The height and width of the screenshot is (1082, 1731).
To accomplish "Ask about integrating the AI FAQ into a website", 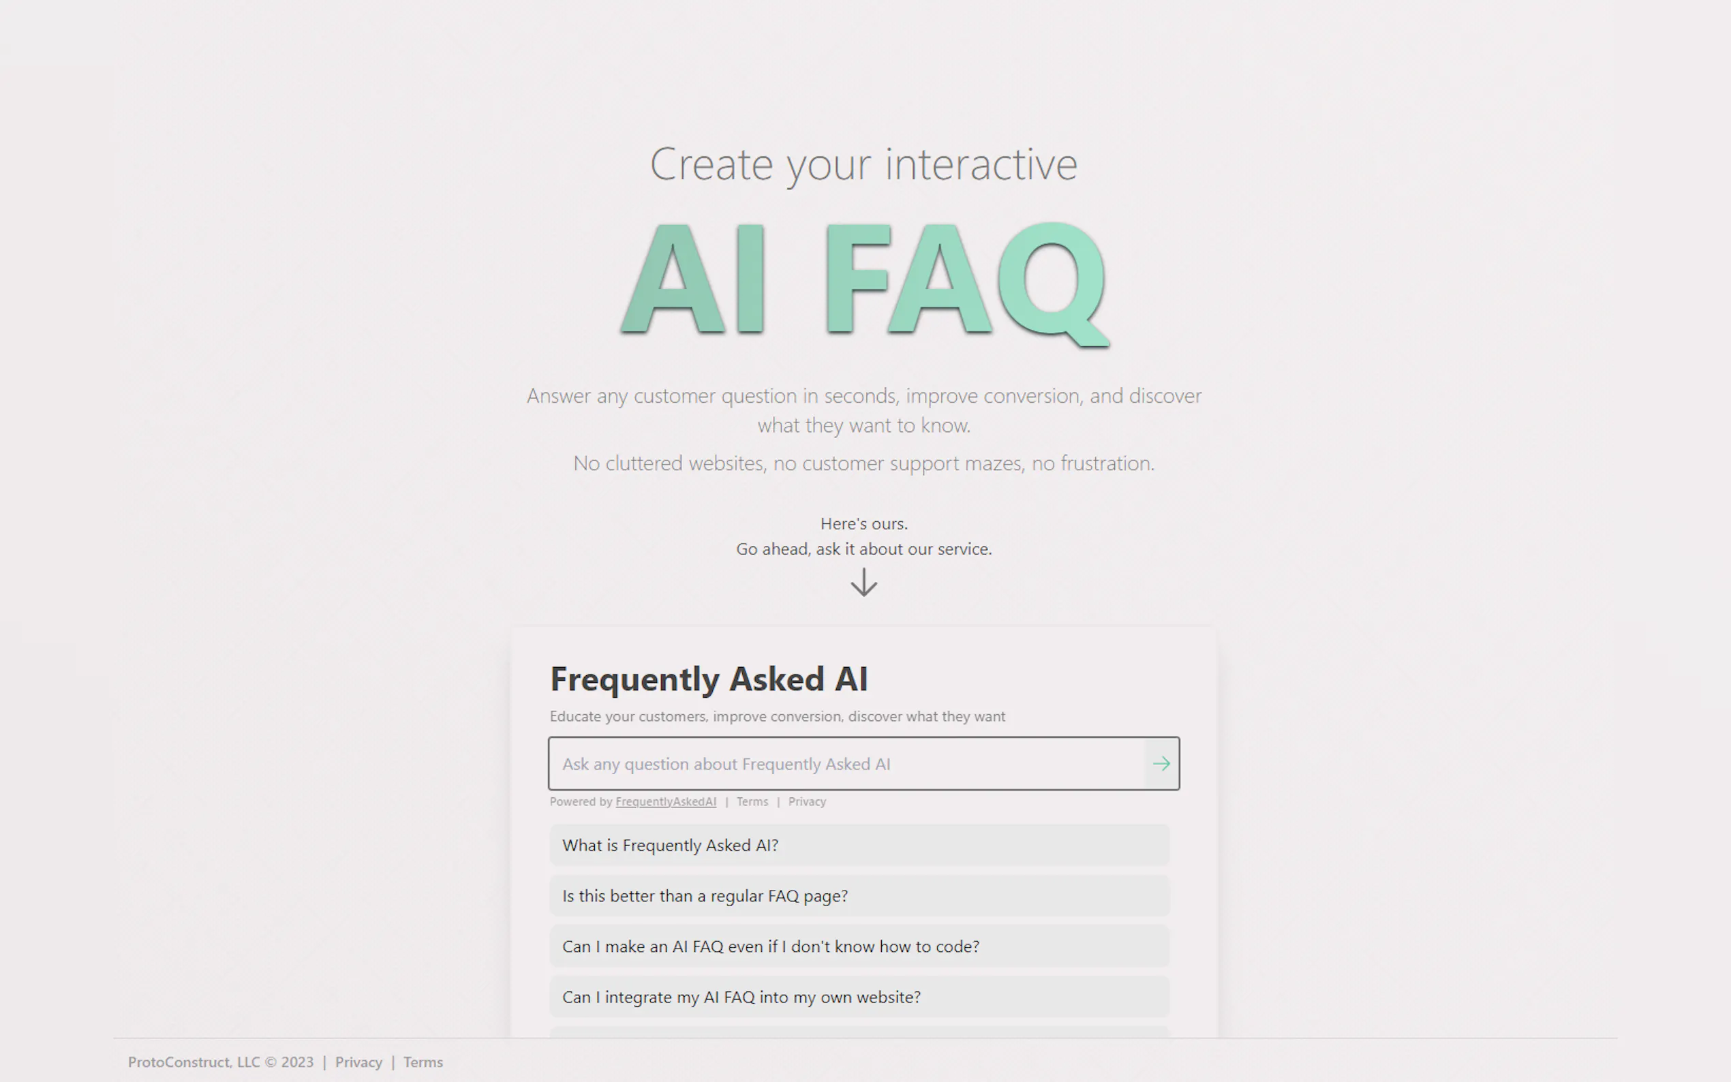I will coord(858,997).
